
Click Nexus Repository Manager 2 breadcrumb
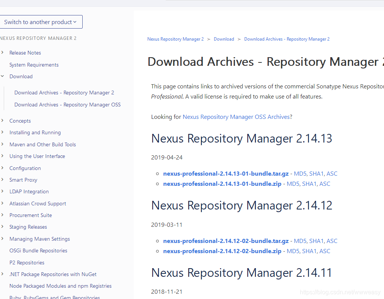tap(175, 39)
